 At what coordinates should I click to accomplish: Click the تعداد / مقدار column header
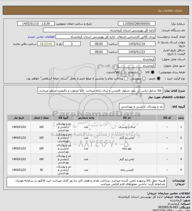coord(41,118)
